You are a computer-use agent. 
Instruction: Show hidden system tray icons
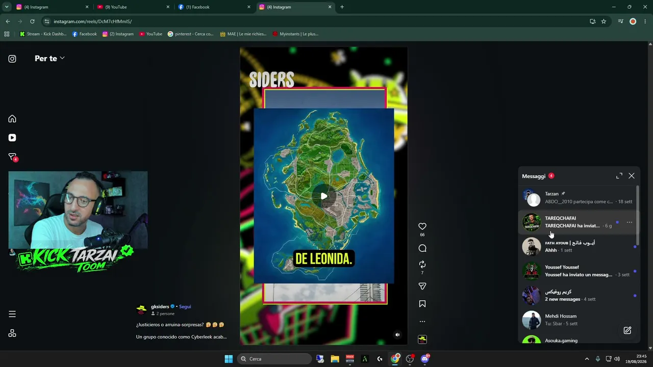[587, 359]
